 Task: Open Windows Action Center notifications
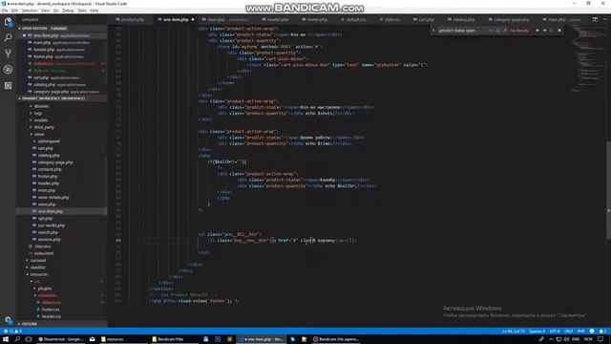click(x=600, y=339)
